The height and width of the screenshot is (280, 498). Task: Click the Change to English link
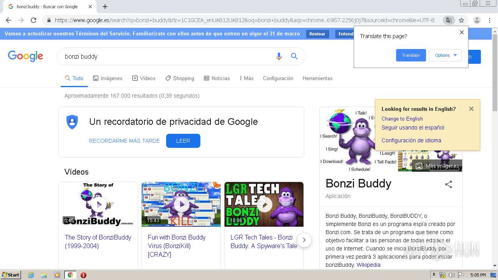coord(402,119)
